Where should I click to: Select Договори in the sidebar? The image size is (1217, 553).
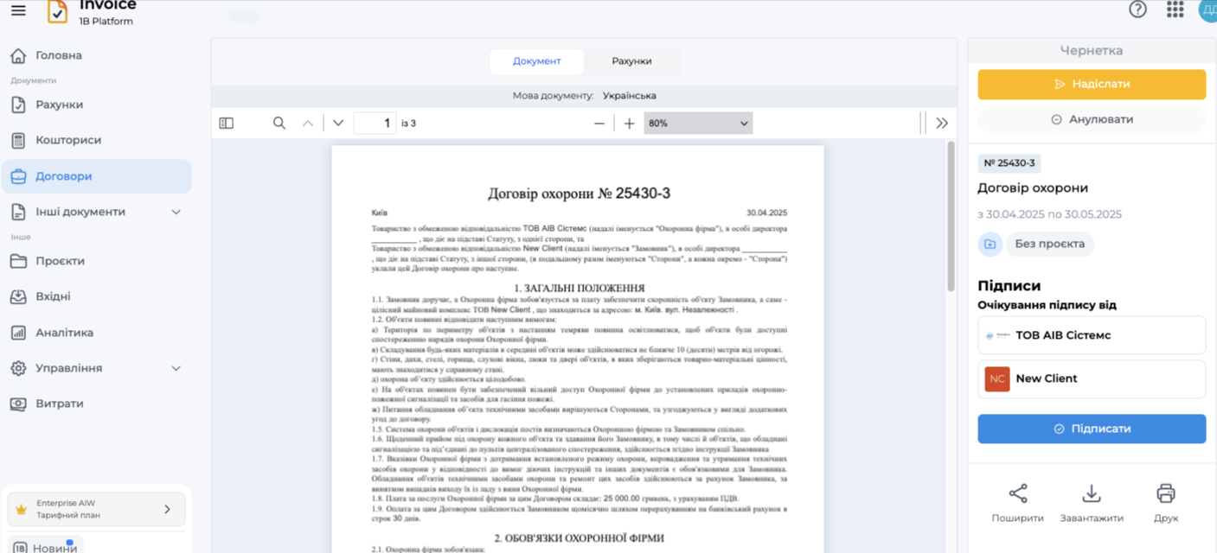pos(96,176)
